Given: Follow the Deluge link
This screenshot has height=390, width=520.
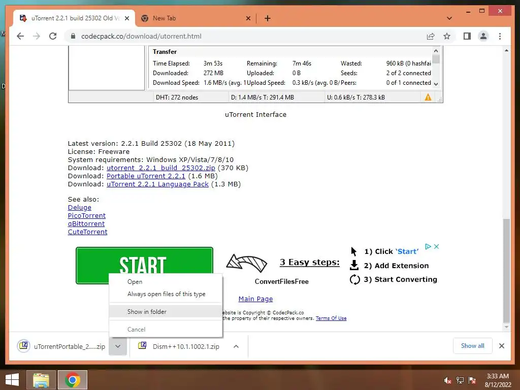Looking at the screenshot, I should pyautogui.click(x=80, y=207).
